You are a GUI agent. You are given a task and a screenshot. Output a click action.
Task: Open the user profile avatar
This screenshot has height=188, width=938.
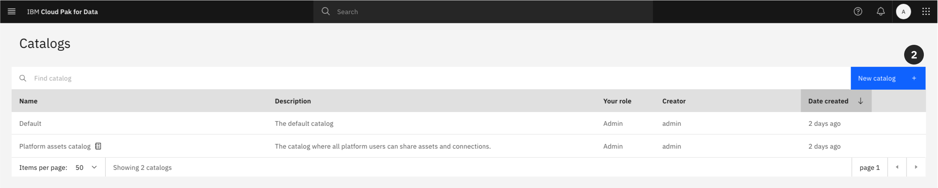point(903,11)
